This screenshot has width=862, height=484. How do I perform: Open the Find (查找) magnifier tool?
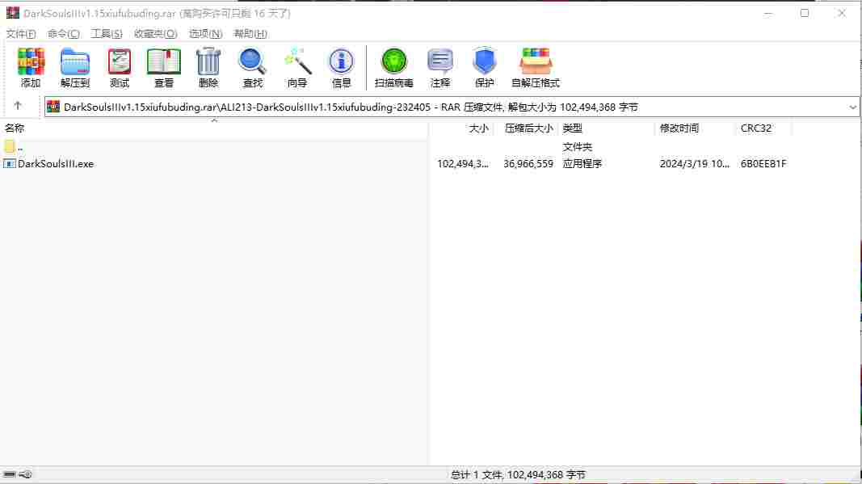point(253,67)
